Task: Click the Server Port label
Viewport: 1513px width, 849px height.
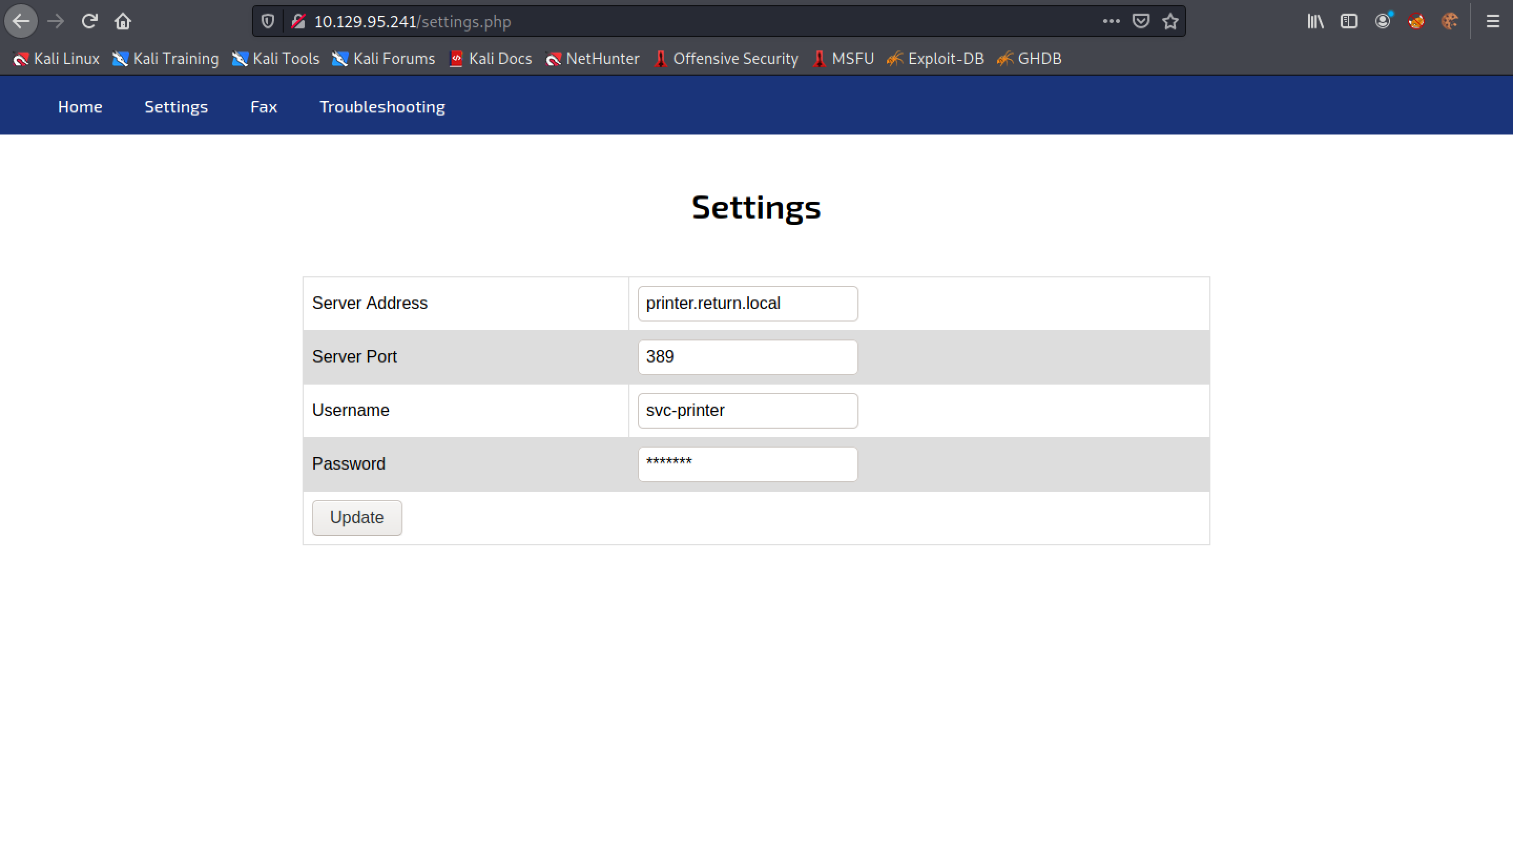Action: point(355,357)
